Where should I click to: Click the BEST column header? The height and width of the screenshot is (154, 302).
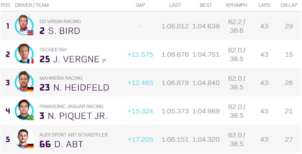coord(206,5)
